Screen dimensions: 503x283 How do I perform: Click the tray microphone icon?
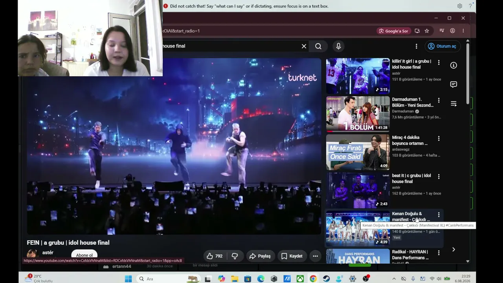(x=413, y=279)
